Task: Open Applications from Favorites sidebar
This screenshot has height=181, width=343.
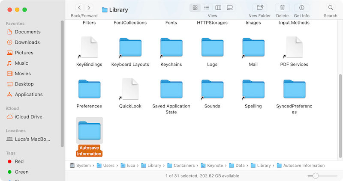Action: pos(29,95)
